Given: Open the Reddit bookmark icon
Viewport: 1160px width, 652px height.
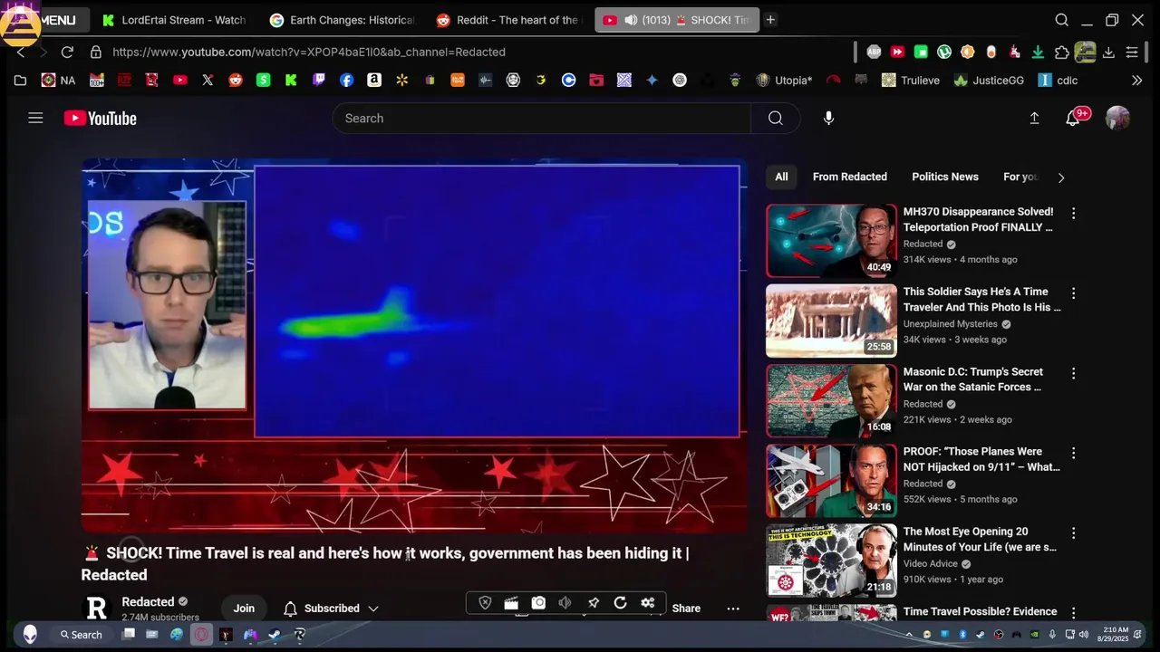Looking at the screenshot, I should tap(236, 80).
